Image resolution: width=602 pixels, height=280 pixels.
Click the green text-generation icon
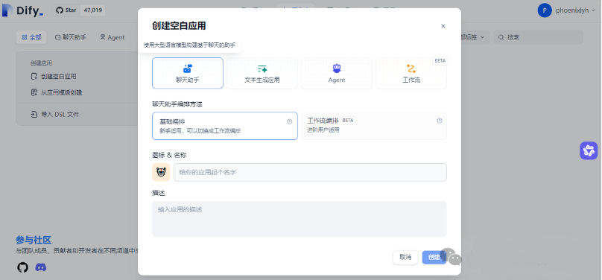[x=262, y=69]
